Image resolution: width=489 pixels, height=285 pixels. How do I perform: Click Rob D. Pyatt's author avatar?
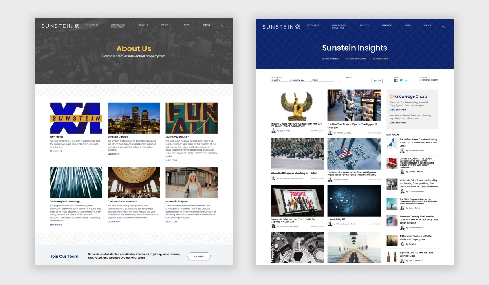273,131
